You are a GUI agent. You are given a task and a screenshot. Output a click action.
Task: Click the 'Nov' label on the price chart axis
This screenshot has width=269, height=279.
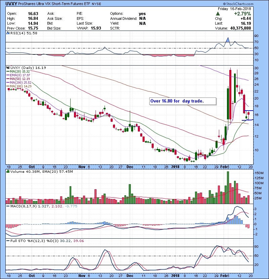click(82, 167)
